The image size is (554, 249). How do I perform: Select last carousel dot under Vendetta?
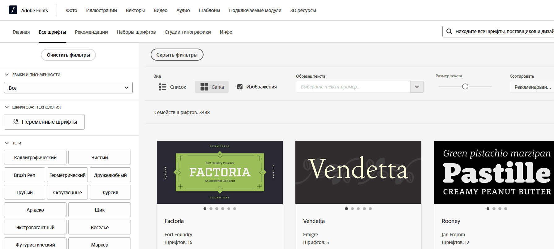[370, 208]
